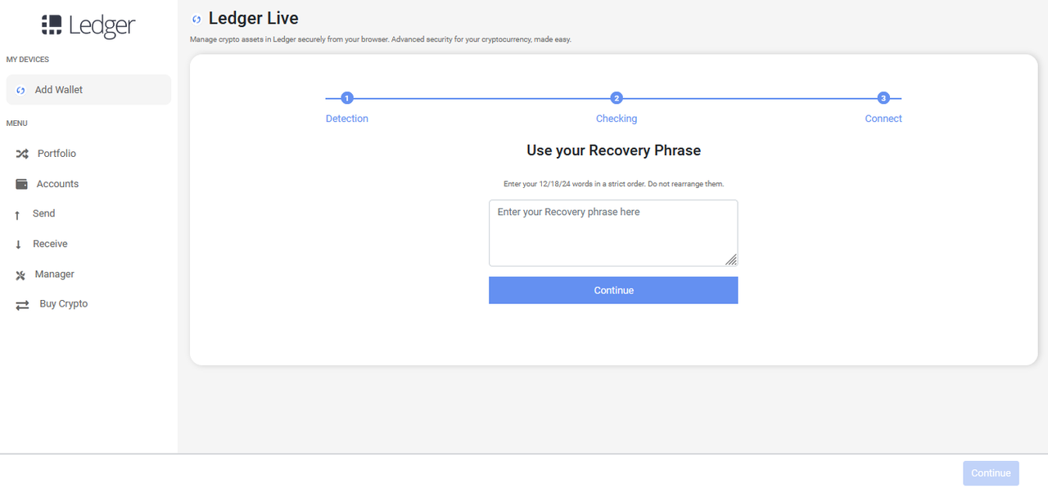Go to the Connect step label
1048x488 pixels.
(883, 119)
